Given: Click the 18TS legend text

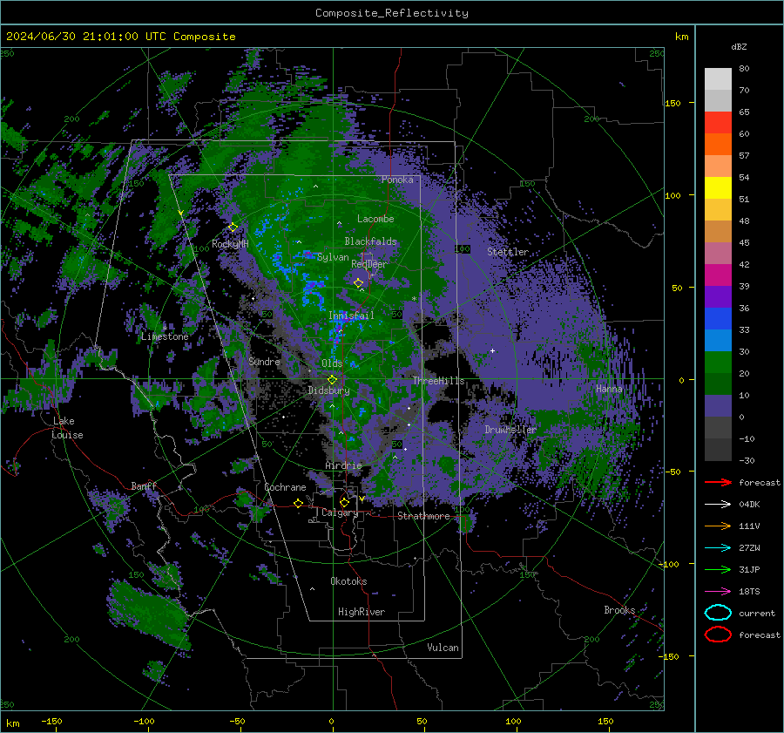Looking at the screenshot, I should tap(749, 592).
